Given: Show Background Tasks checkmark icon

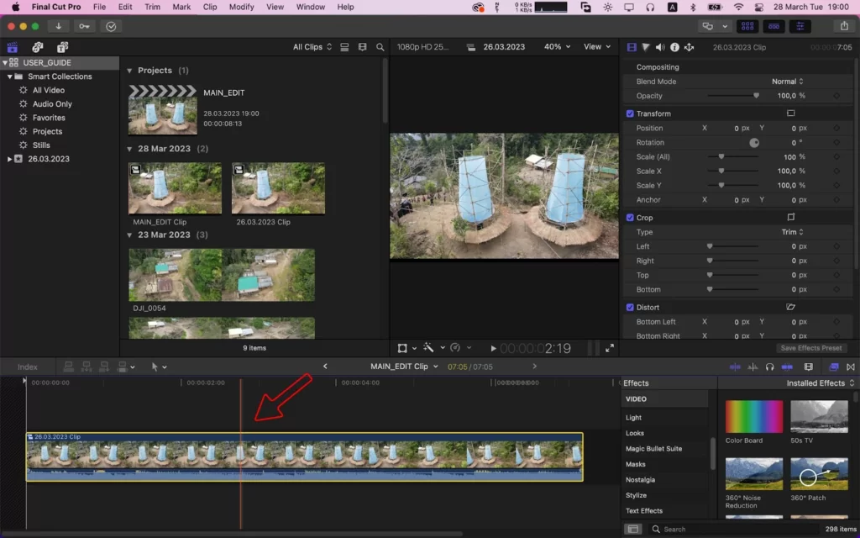Looking at the screenshot, I should pos(111,26).
